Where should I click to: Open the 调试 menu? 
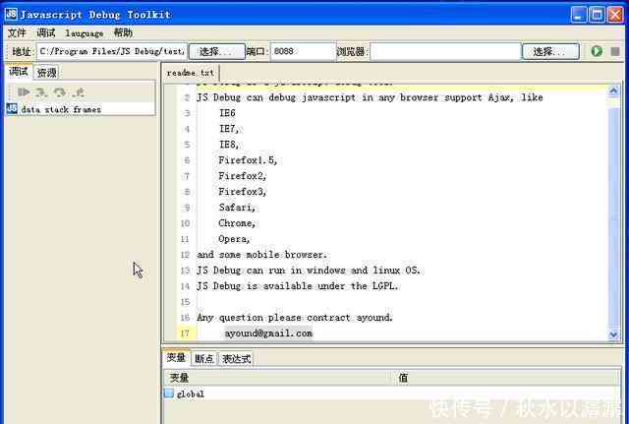pos(46,32)
